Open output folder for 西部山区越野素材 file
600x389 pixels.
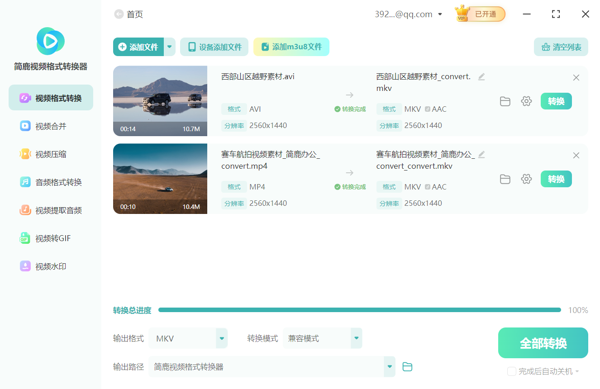coord(505,101)
